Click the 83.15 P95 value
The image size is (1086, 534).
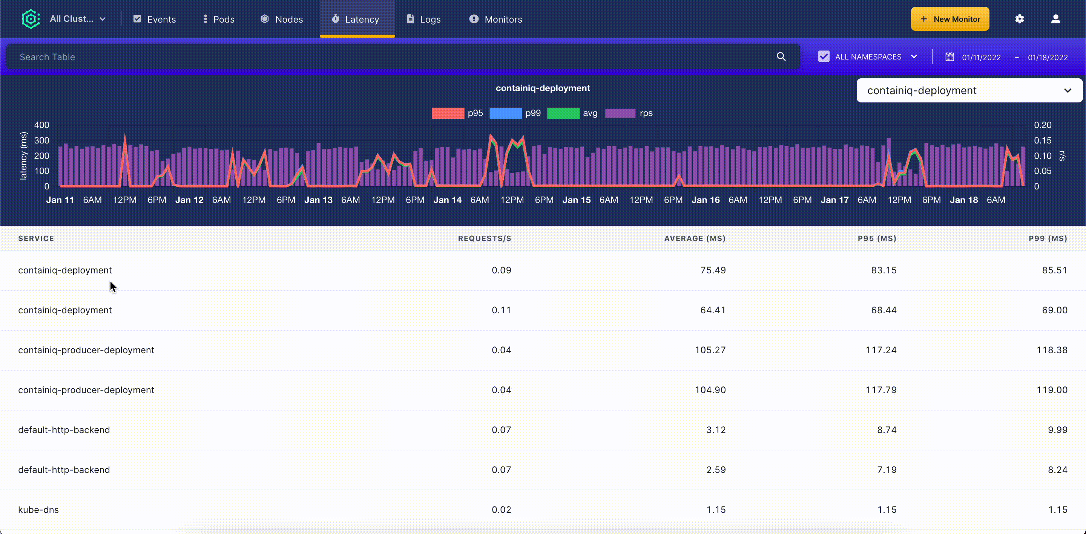tap(884, 270)
